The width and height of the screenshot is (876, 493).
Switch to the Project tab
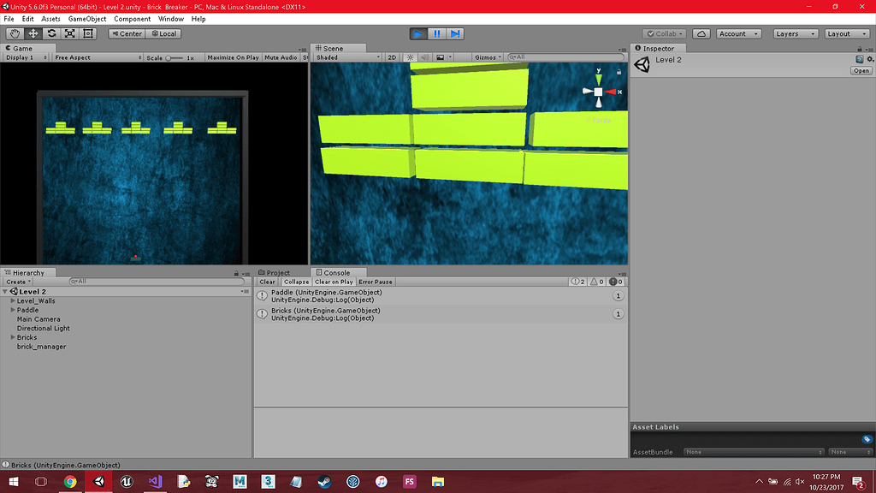(280, 272)
